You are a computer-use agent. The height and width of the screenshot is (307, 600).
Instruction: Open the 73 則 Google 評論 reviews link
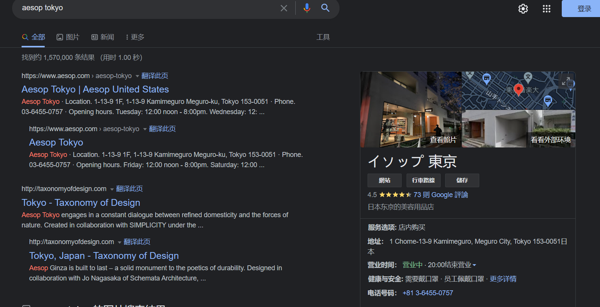coord(441,195)
